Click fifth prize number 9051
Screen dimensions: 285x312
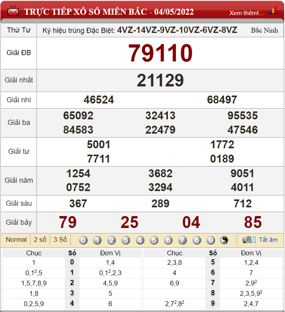(243, 174)
